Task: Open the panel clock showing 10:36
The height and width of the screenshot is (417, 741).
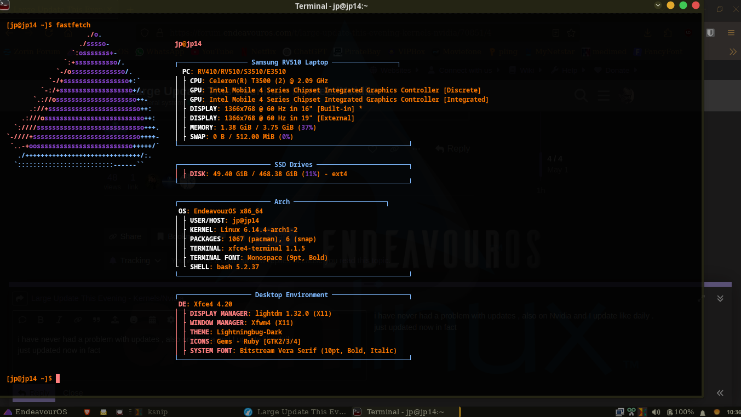Action: pyautogui.click(x=733, y=412)
